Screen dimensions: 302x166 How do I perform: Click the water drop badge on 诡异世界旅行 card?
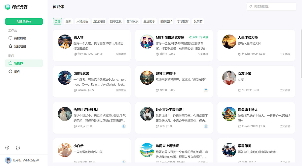coord(206,90)
